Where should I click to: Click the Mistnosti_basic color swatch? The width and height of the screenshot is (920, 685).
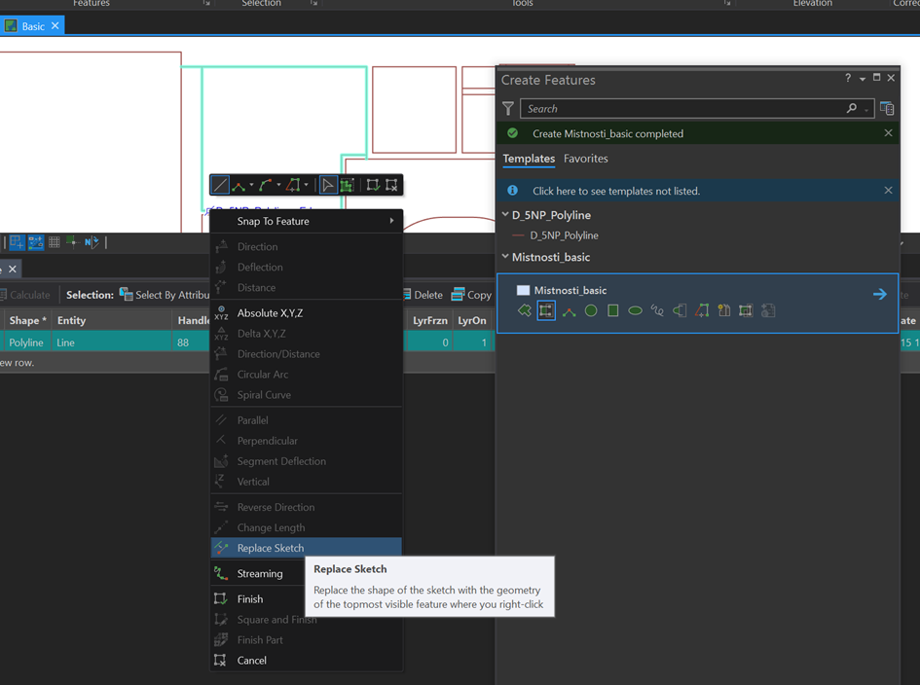pos(524,290)
